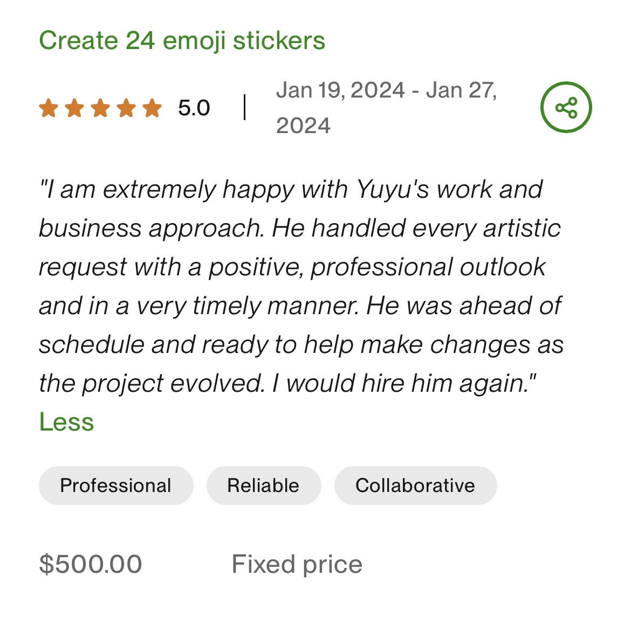
Task: Select the middle (third) rating star
Action: 100,108
